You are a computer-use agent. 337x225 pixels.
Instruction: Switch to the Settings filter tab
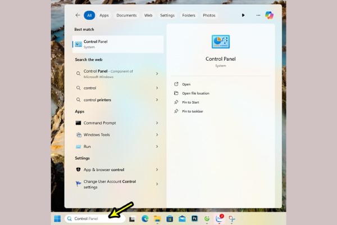(x=167, y=15)
